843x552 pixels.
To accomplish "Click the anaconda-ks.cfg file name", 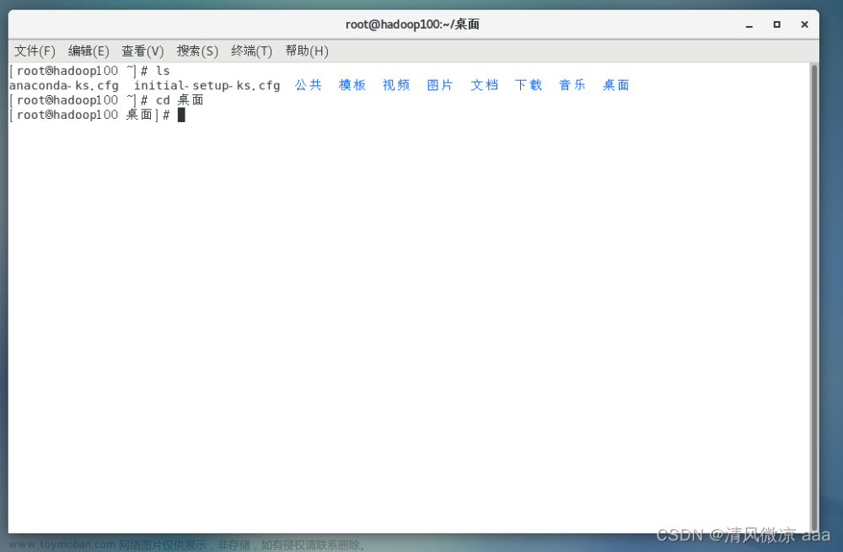I will click(64, 85).
